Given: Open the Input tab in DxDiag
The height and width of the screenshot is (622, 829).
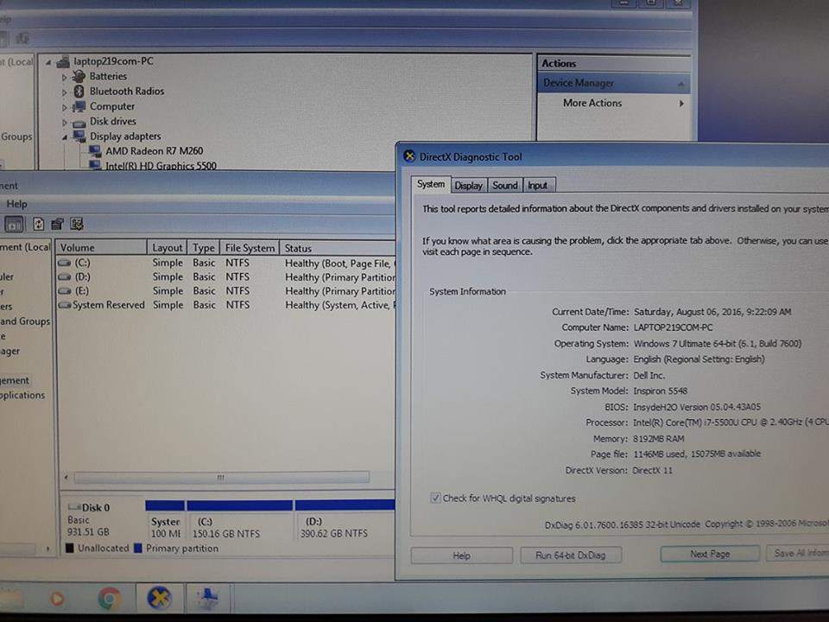Looking at the screenshot, I should pos(538,185).
